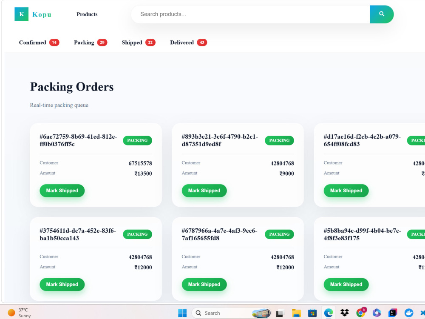Viewport: 425px width, 319px height.
Task: Focus the Search products input field
Action: coord(250,14)
